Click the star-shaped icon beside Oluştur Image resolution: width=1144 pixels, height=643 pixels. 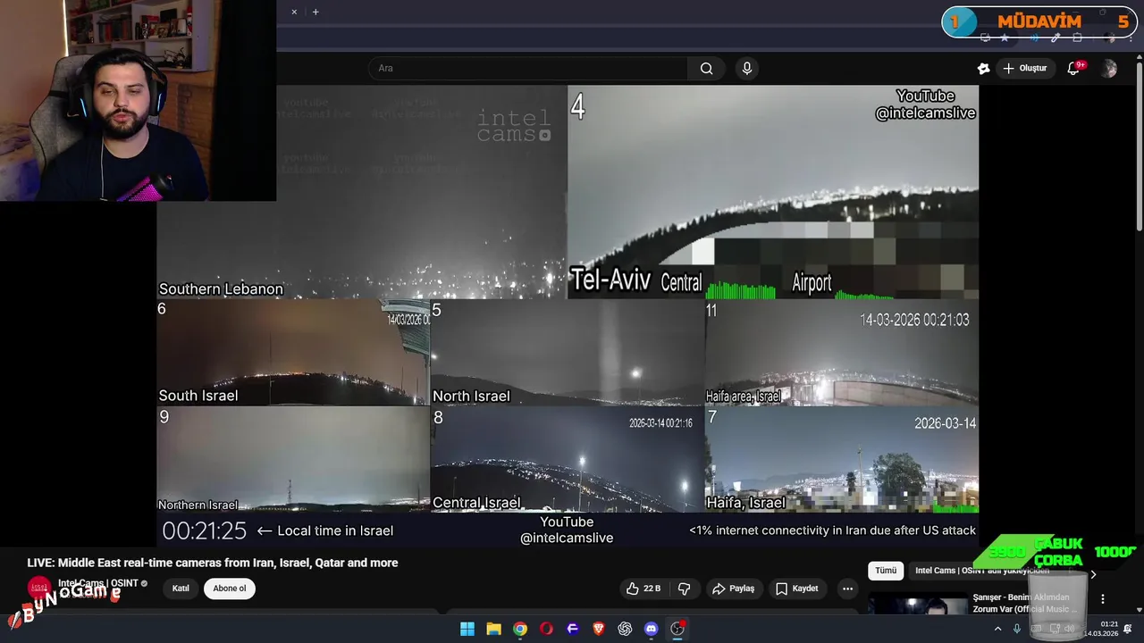coord(983,69)
